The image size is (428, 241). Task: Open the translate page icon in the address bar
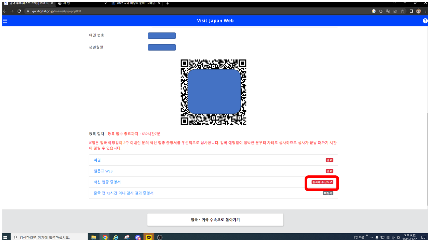click(x=388, y=11)
